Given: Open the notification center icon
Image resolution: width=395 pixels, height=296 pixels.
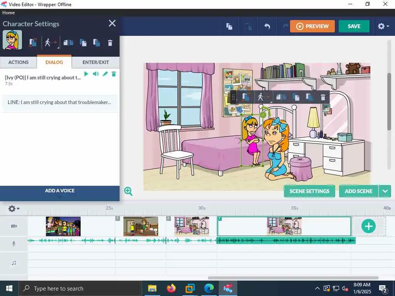Looking at the screenshot, I should pyautogui.click(x=383, y=288).
